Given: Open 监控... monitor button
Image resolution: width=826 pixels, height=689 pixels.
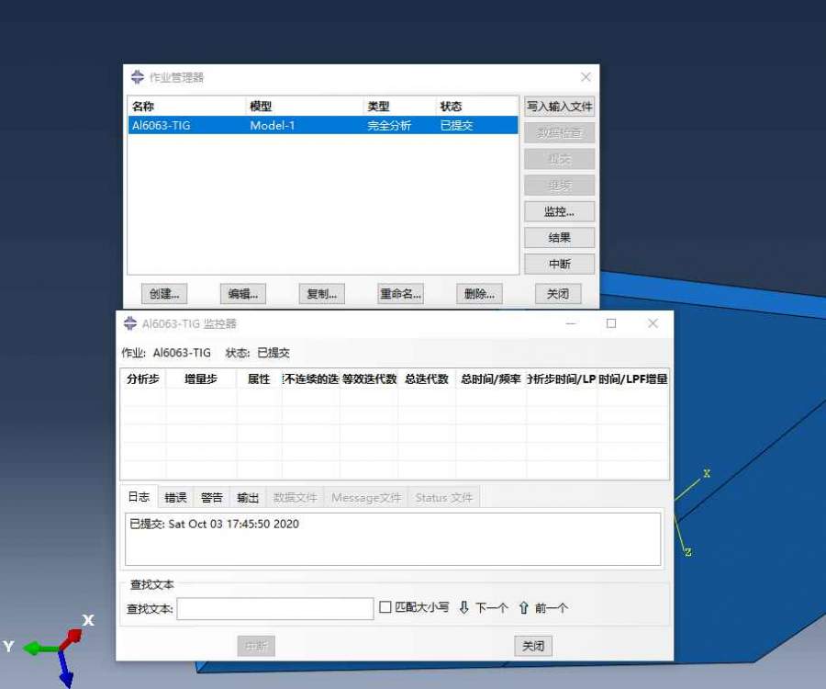Looking at the screenshot, I should tap(559, 212).
